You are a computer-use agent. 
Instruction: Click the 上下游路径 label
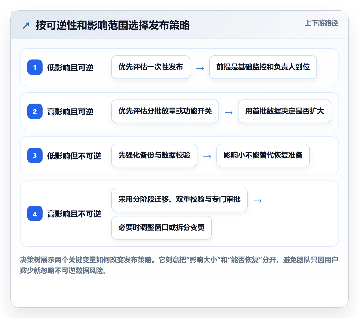point(321,23)
